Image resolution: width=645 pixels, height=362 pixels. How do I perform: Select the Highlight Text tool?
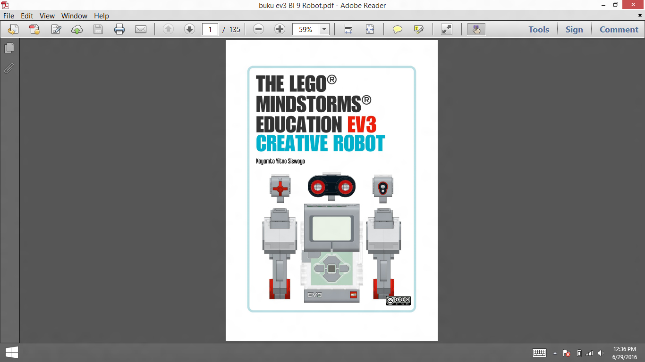pyautogui.click(x=417, y=29)
